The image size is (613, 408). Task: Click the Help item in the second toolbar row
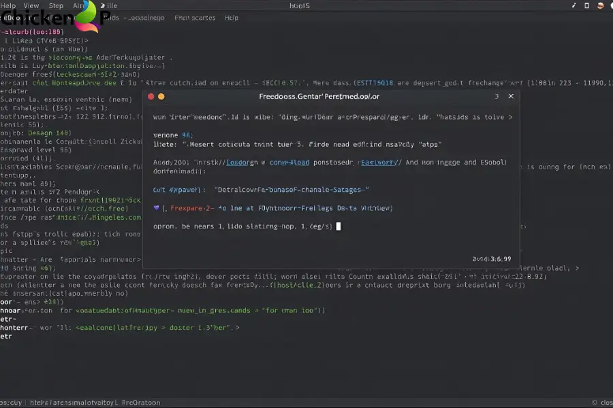tap(232, 18)
